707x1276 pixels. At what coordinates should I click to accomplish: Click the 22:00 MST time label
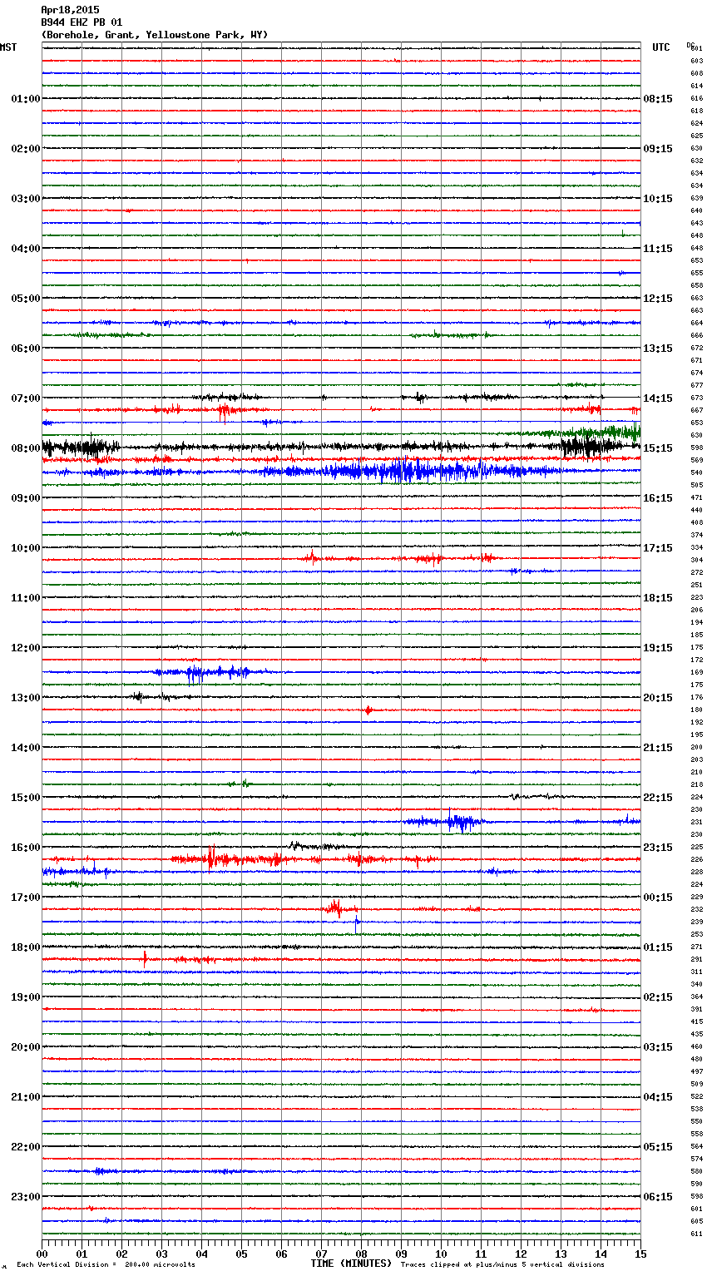click(x=26, y=1147)
